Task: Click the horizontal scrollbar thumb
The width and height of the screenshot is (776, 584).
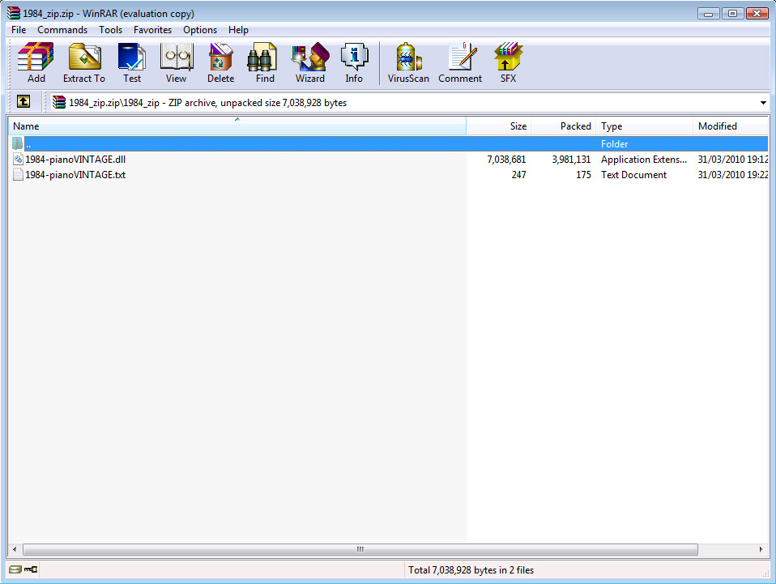Action: (360, 549)
